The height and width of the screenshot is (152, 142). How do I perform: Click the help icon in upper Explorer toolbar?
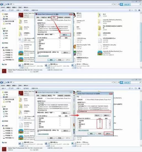click(139, 10)
